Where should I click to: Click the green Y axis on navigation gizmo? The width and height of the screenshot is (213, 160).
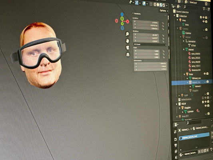click(122, 24)
